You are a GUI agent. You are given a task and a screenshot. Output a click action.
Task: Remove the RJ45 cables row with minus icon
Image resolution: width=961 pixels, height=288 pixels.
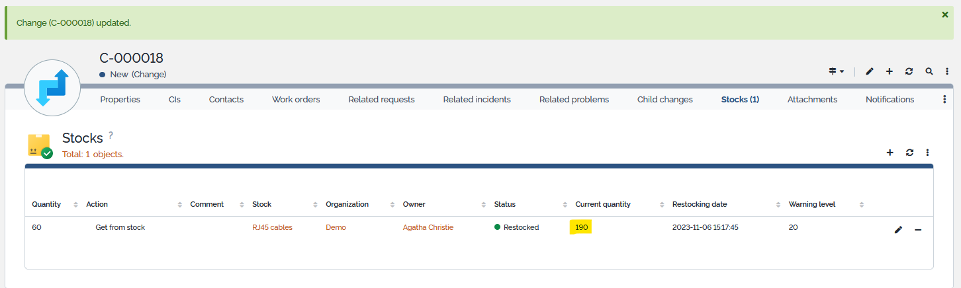[918, 230]
